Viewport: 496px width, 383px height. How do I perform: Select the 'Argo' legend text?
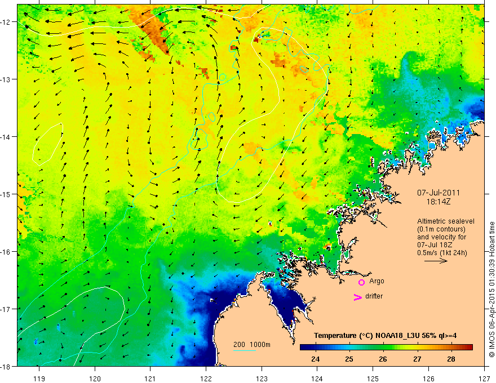tap(377, 281)
